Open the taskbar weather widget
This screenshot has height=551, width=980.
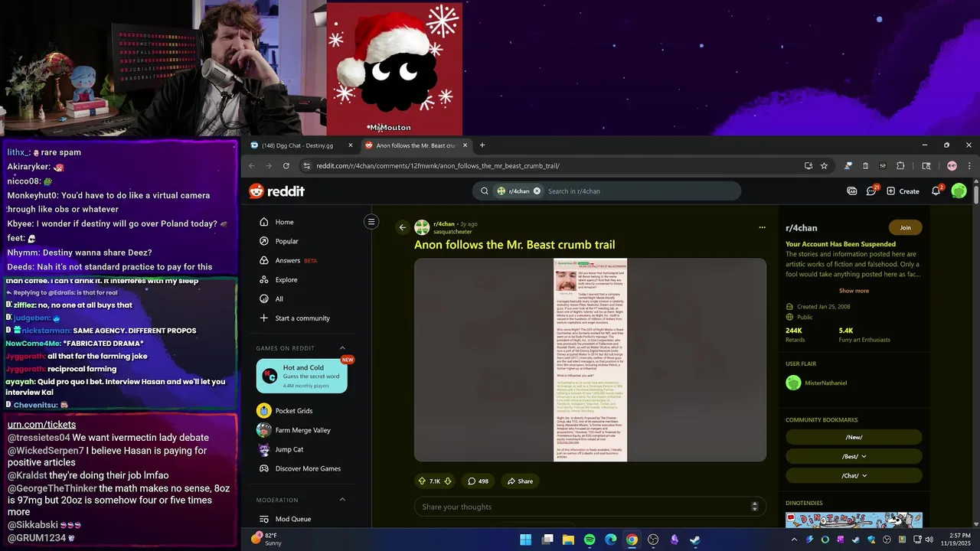[266, 540]
